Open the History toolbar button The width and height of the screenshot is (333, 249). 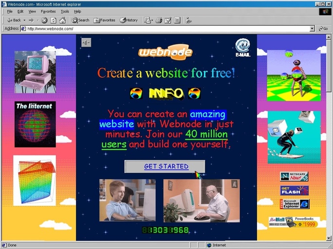click(129, 20)
